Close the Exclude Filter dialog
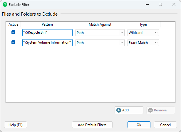 click(174, 5)
